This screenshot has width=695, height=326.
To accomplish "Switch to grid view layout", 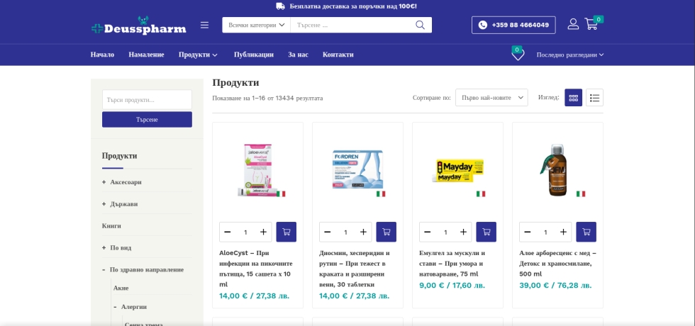I will click(x=573, y=98).
